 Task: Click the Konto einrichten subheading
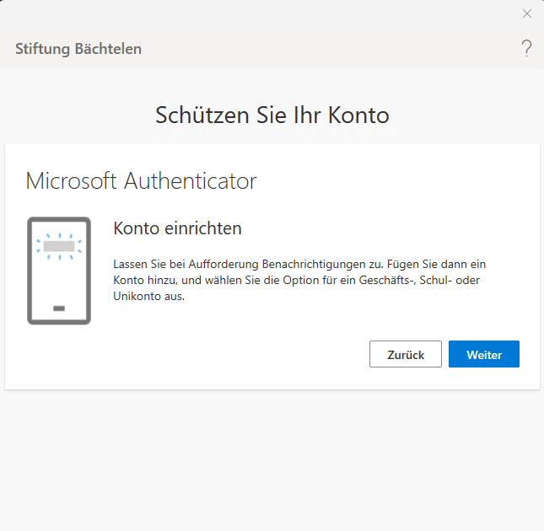[x=177, y=228]
